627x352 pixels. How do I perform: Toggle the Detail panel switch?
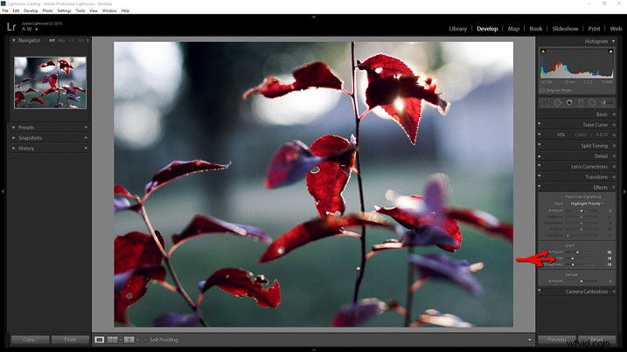tap(540, 155)
